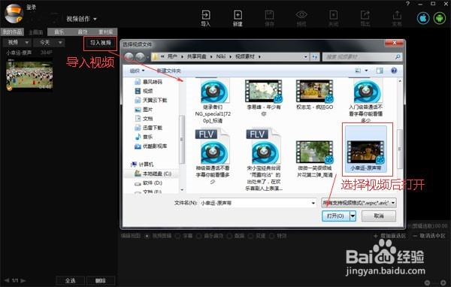The width and height of the screenshot is (451, 287).
Task: Switch to the 主画面 tab
Action: tap(35, 32)
